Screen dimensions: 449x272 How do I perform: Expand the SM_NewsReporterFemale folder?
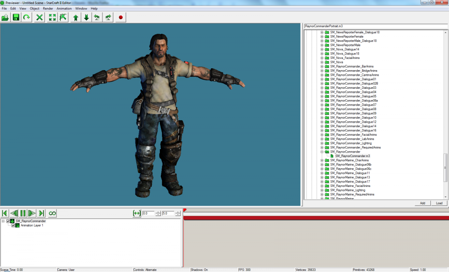[322, 37]
